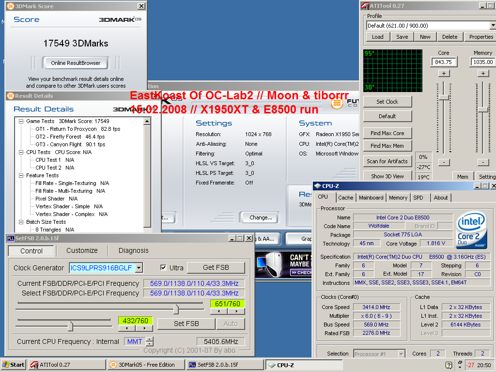Switch to 3DMark05 - Free Edition taskbar item

click(146, 365)
